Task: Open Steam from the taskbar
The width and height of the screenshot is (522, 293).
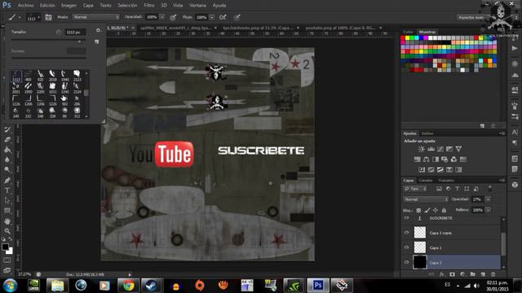Action: point(152,286)
